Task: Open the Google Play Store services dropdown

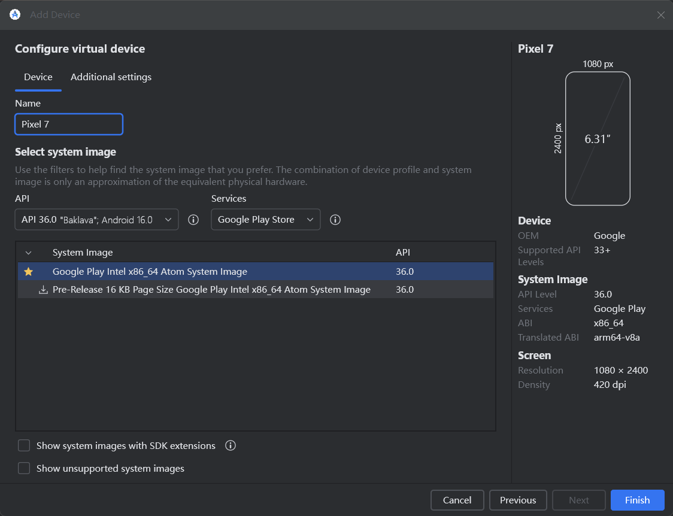Action: pyautogui.click(x=265, y=220)
